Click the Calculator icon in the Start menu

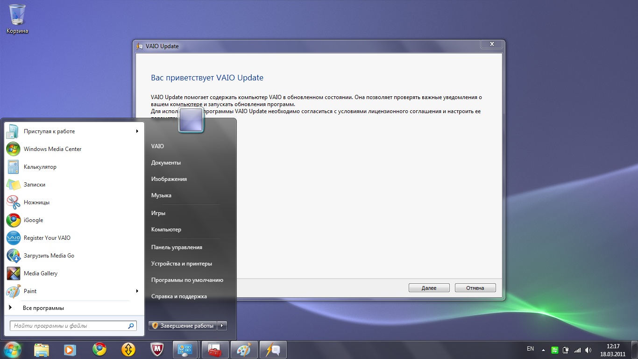(x=13, y=167)
